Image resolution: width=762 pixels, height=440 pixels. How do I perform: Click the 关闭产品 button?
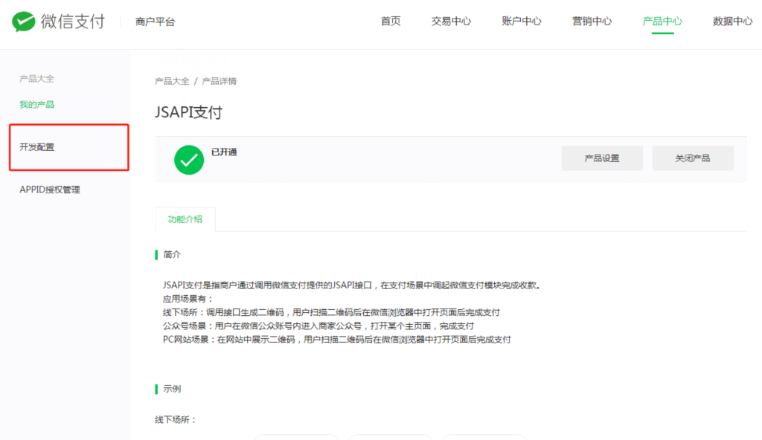(693, 158)
